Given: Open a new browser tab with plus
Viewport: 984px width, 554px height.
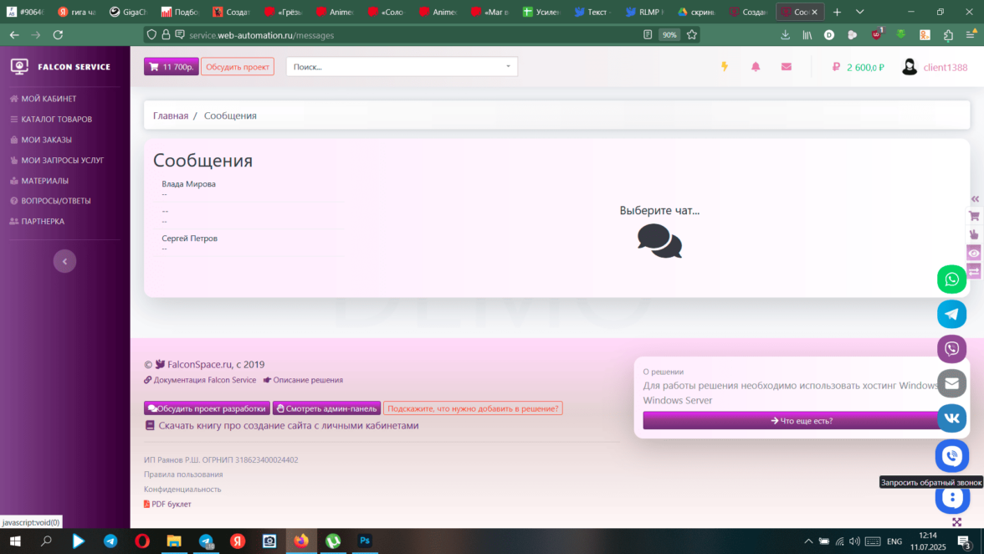Looking at the screenshot, I should 837,12.
